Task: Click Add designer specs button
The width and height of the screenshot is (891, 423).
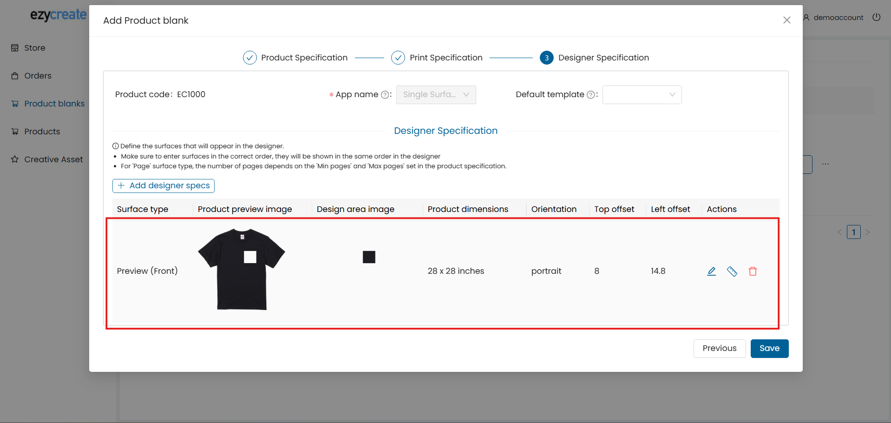Action: click(164, 186)
